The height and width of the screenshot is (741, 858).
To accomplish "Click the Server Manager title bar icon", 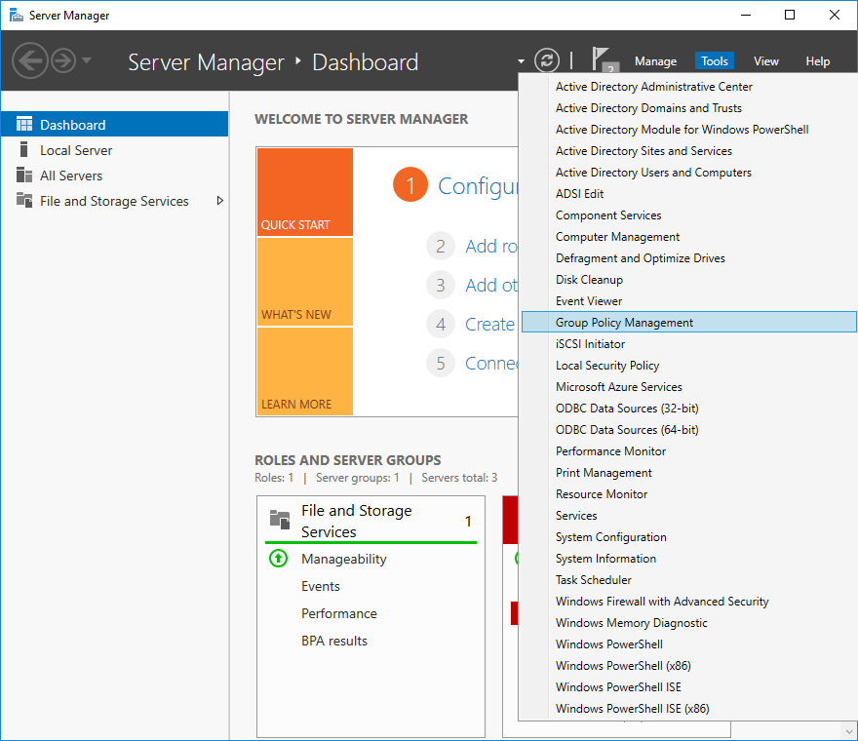I will [14, 15].
